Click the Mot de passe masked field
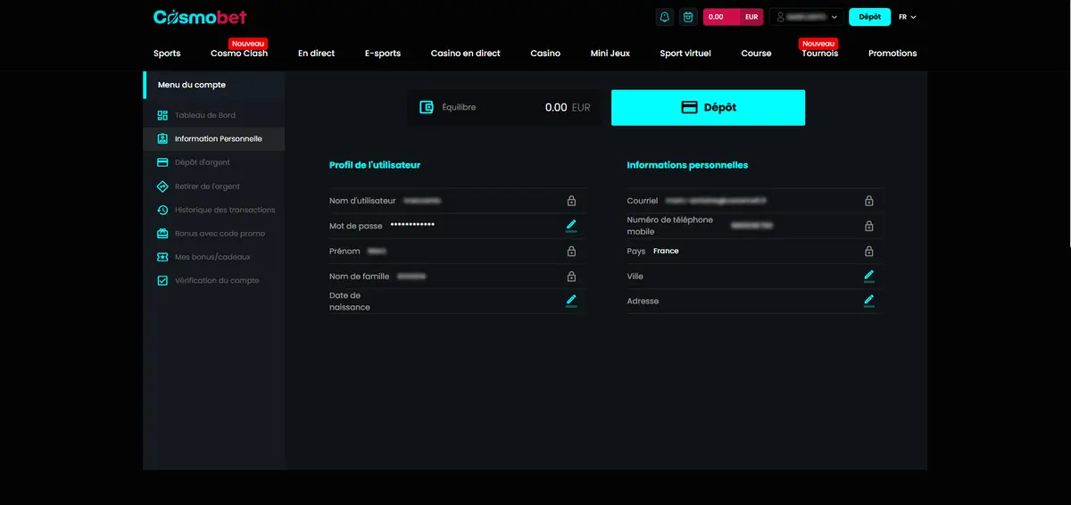The image size is (1071, 505). (x=412, y=225)
